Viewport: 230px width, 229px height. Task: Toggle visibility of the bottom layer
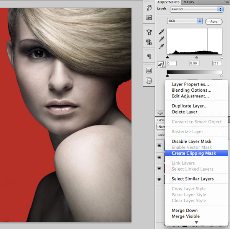pos(159,179)
